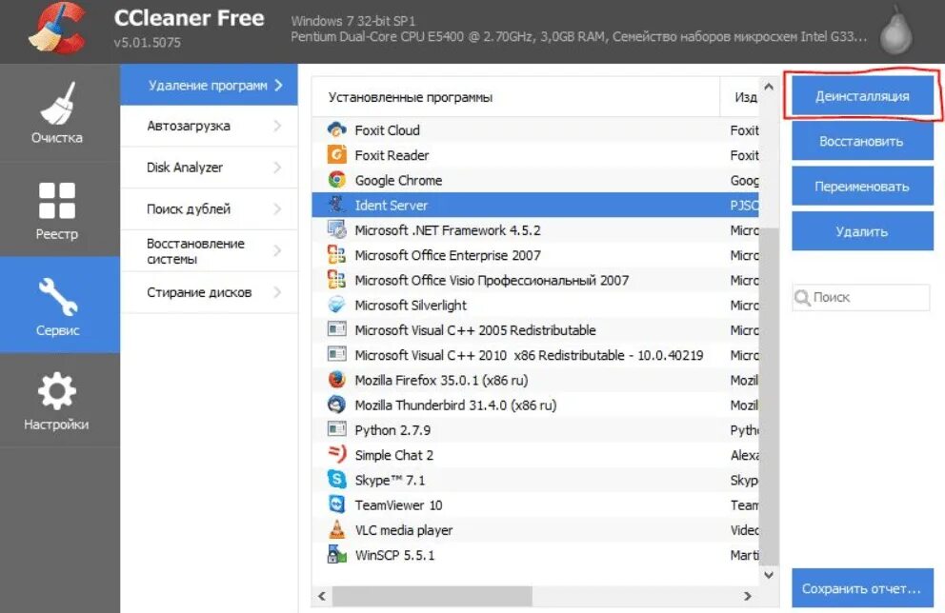
Task: Click the vertical scrollbar up arrow
Action: point(769,87)
